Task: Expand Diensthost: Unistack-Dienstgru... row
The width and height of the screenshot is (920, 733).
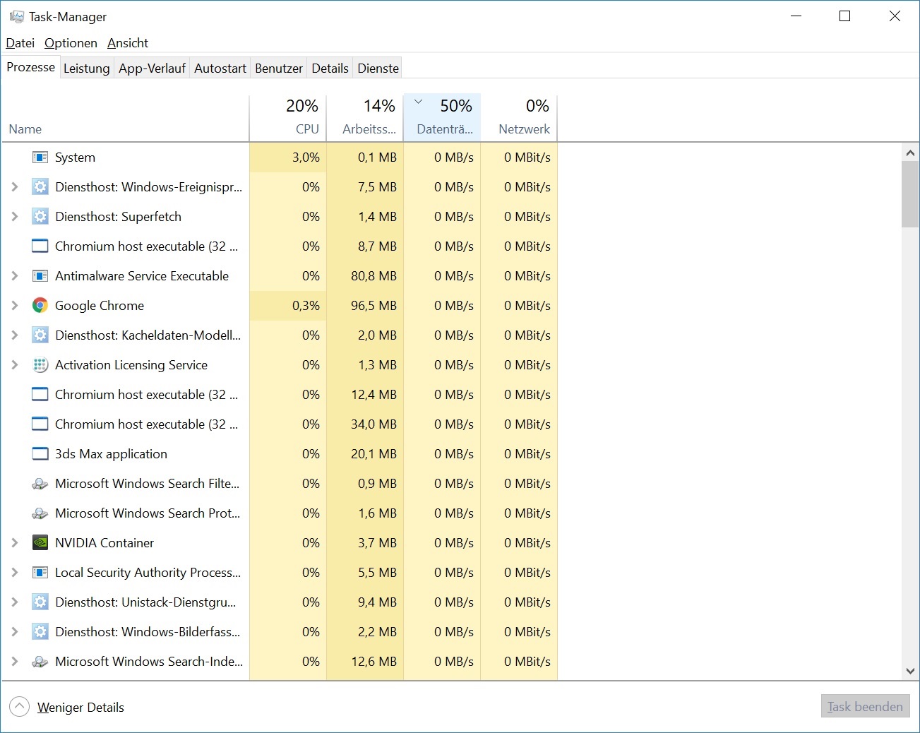Action: pos(15,602)
